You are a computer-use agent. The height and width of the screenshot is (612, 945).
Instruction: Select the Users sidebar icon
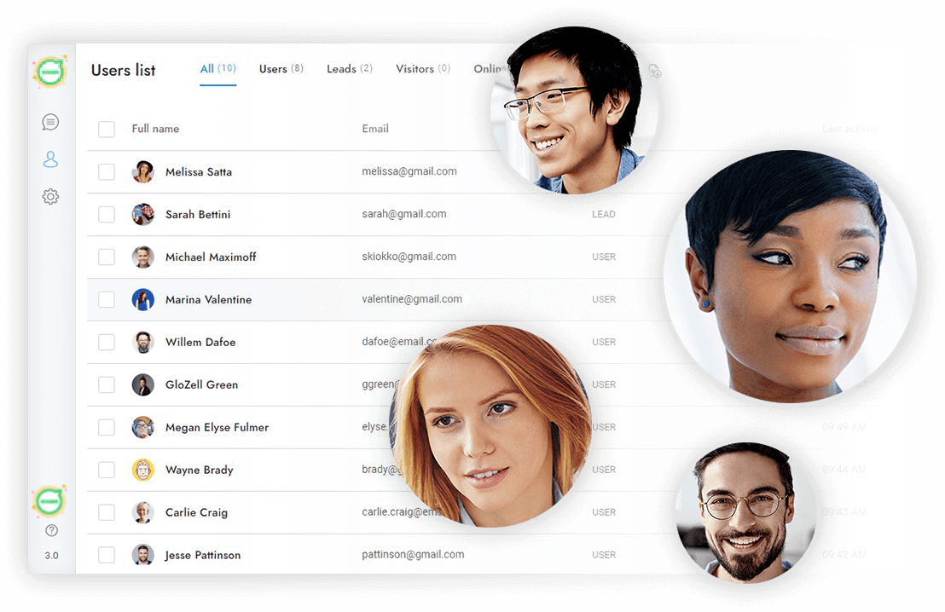pos(50,159)
